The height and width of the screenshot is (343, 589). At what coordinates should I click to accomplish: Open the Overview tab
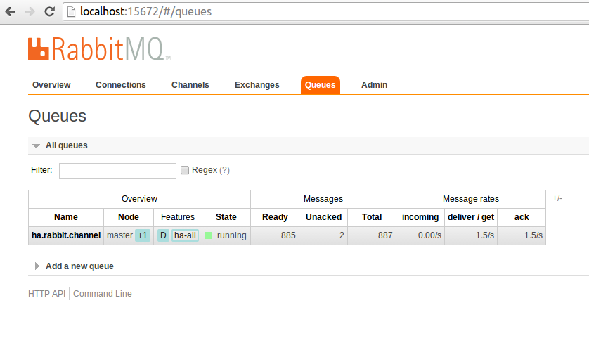click(x=51, y=85)
